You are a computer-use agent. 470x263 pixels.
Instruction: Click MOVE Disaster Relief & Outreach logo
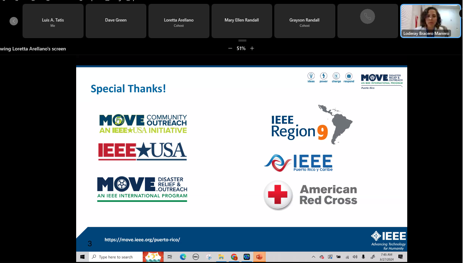[x=142, y=189]
